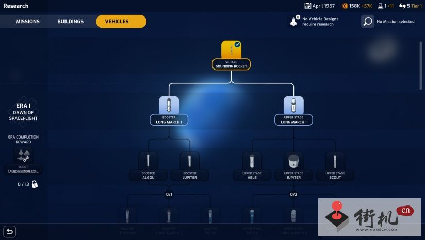The width and height of the screenshot is (425, 240).
Task: Click the calendar icon beside April 1957
Action: tap(307, 6)
